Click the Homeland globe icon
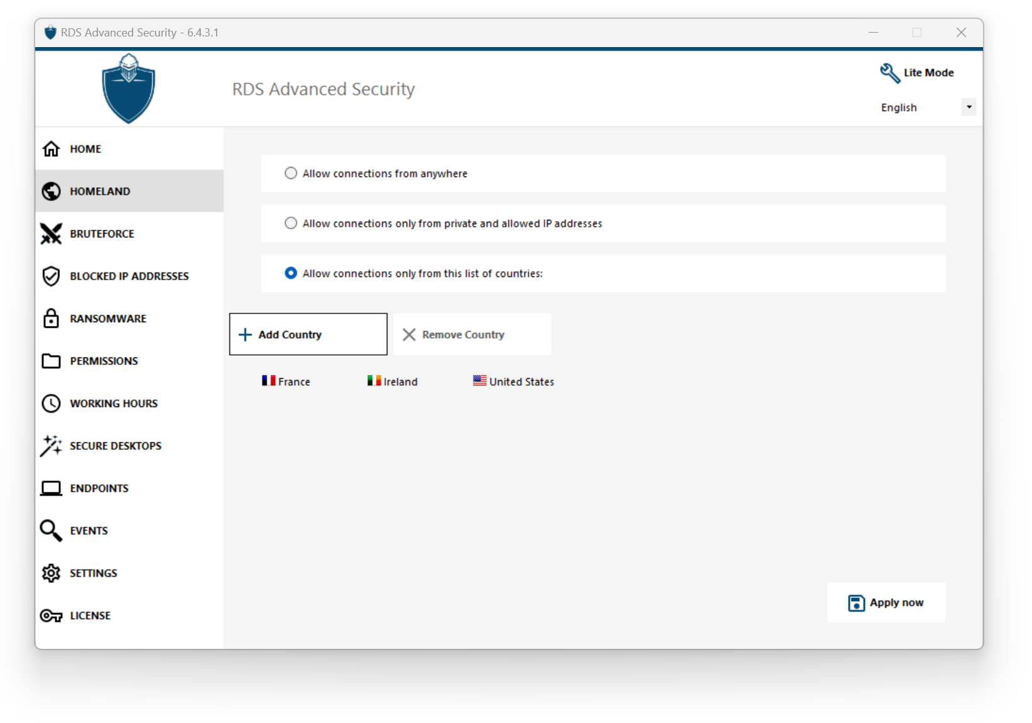Image resolution: width=1032 pixels, height=723 pixels. pyautogui.click(x=51, y=191)
